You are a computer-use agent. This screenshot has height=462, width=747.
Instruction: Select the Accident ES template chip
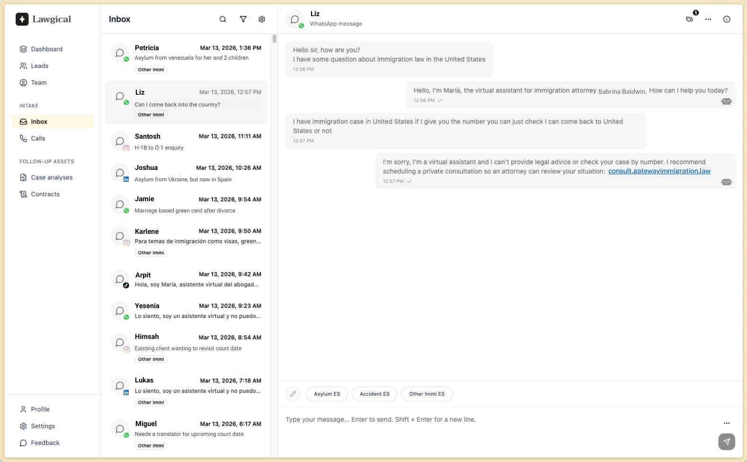point(374,394)
